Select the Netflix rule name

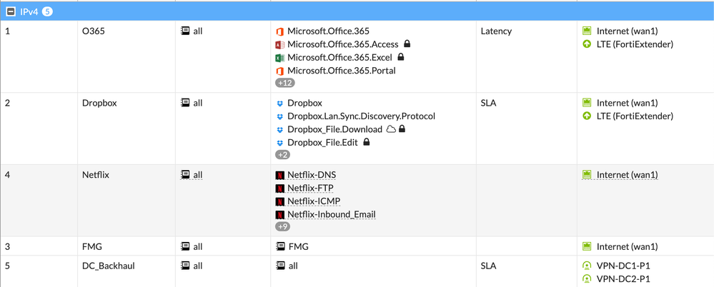coord(96,175)
